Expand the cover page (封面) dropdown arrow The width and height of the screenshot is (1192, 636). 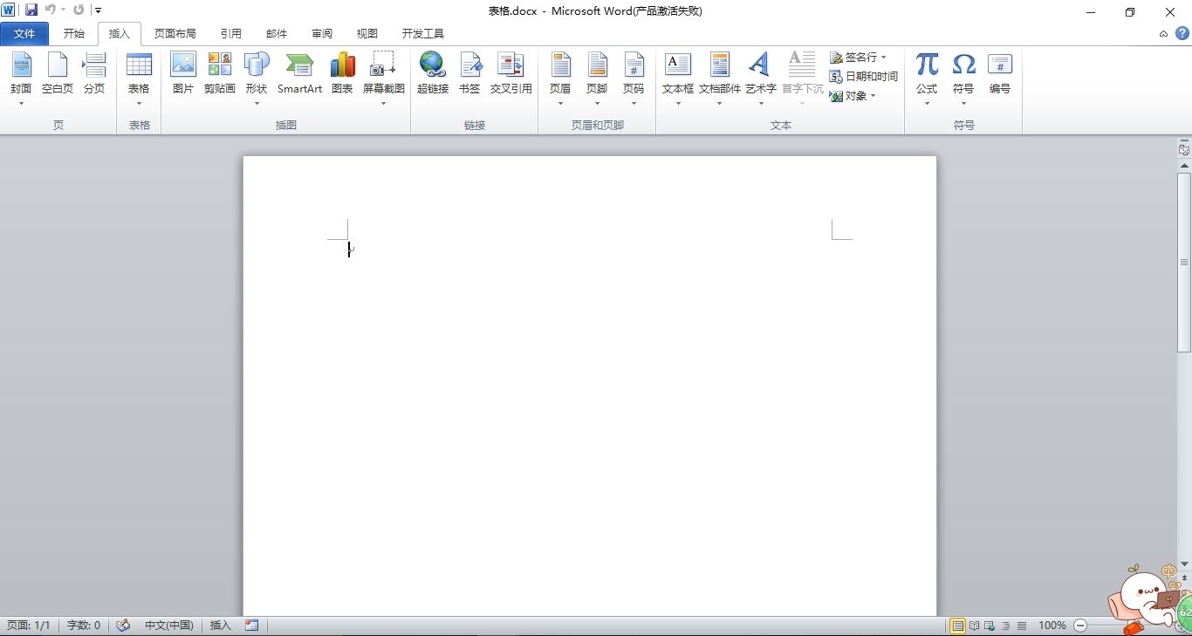pyautogui.click(x=21, y=104)
